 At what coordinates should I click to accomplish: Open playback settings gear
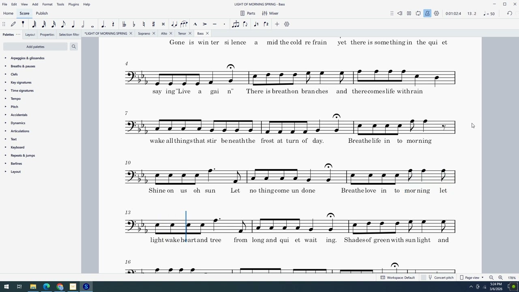point(437,13)
